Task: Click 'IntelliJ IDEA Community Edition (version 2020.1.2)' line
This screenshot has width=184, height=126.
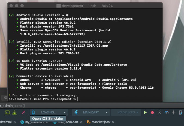Action: (64, 42)
